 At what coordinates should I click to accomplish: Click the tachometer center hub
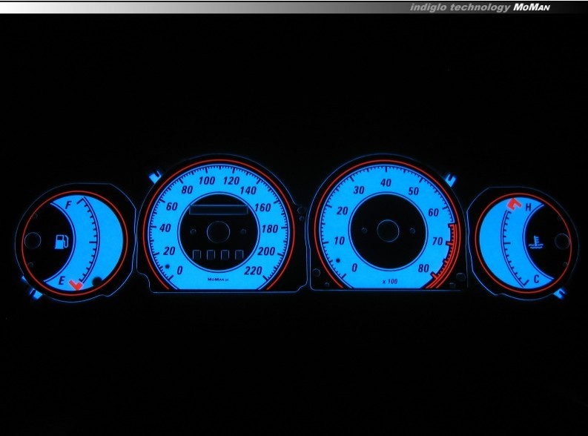pyautogui.click(x=387, y=230)
